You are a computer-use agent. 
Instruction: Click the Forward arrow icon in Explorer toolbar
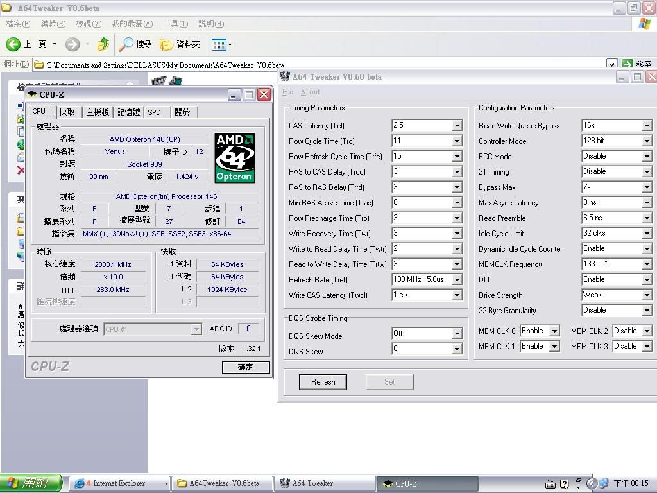click(x=73, y=44)
